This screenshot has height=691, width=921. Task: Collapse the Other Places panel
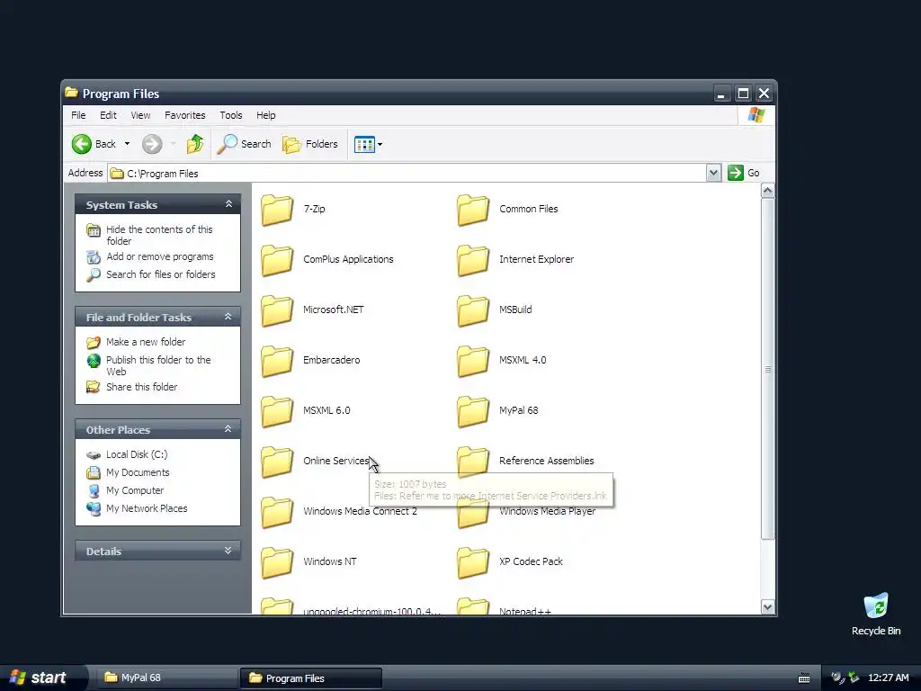(228, 429)
